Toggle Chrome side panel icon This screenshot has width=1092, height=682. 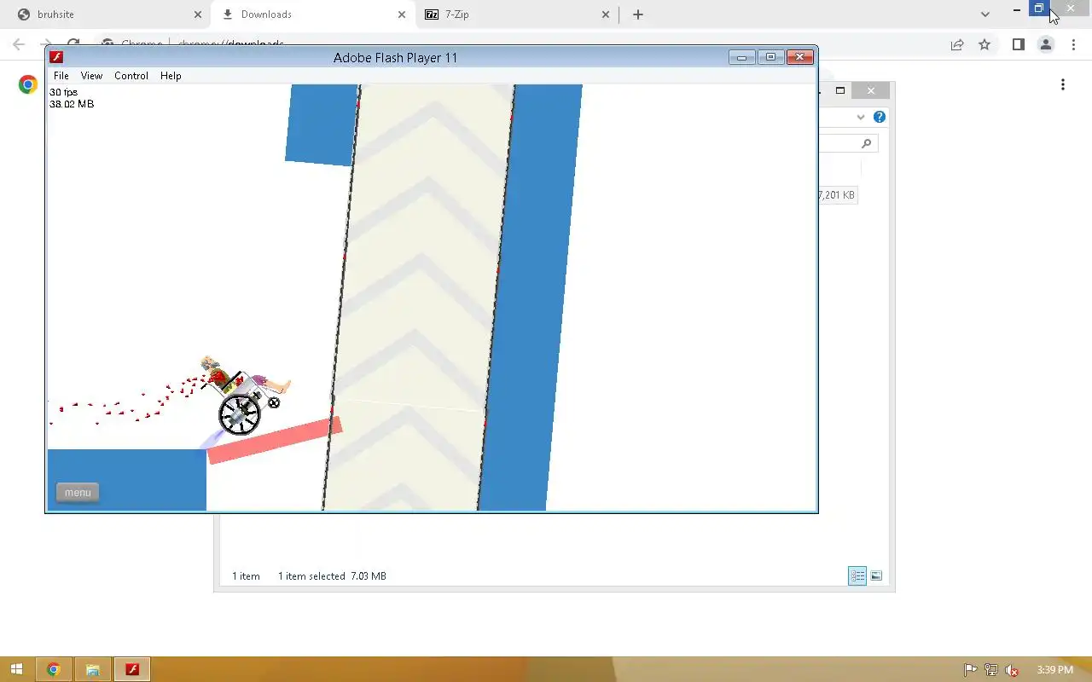point(1018,44)
